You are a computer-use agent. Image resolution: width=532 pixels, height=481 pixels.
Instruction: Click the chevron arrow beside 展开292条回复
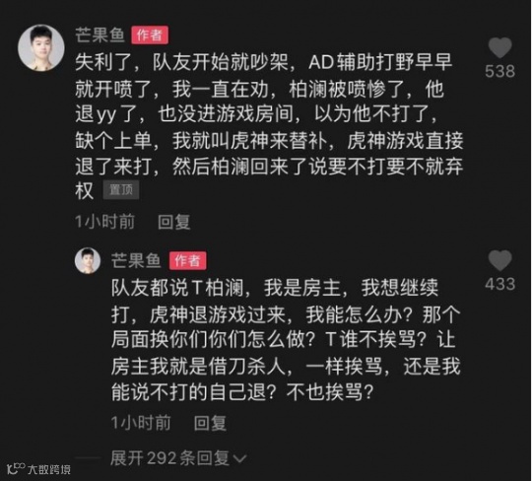click(x=239, y=459)
